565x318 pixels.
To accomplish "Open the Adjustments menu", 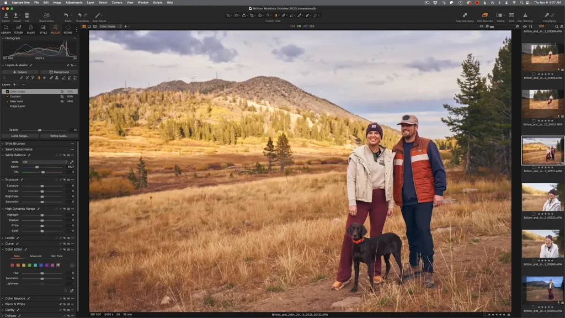I will (74, 3).
